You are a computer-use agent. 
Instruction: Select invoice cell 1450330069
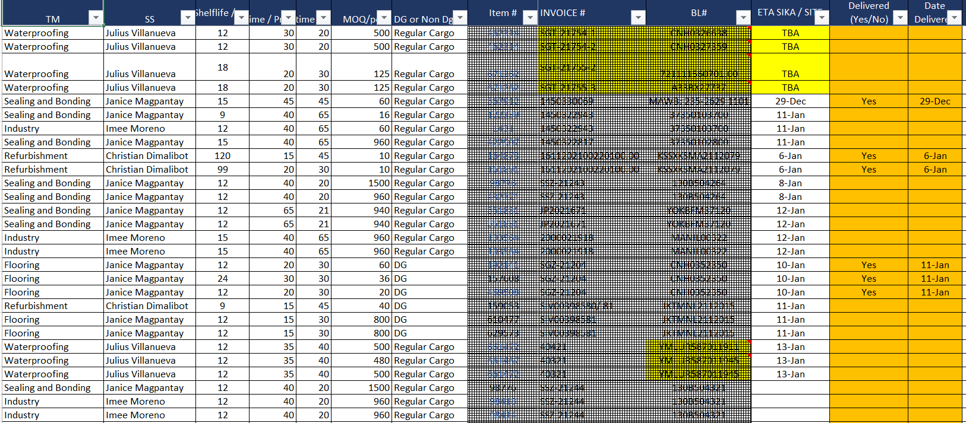click(x=592, y=101)
